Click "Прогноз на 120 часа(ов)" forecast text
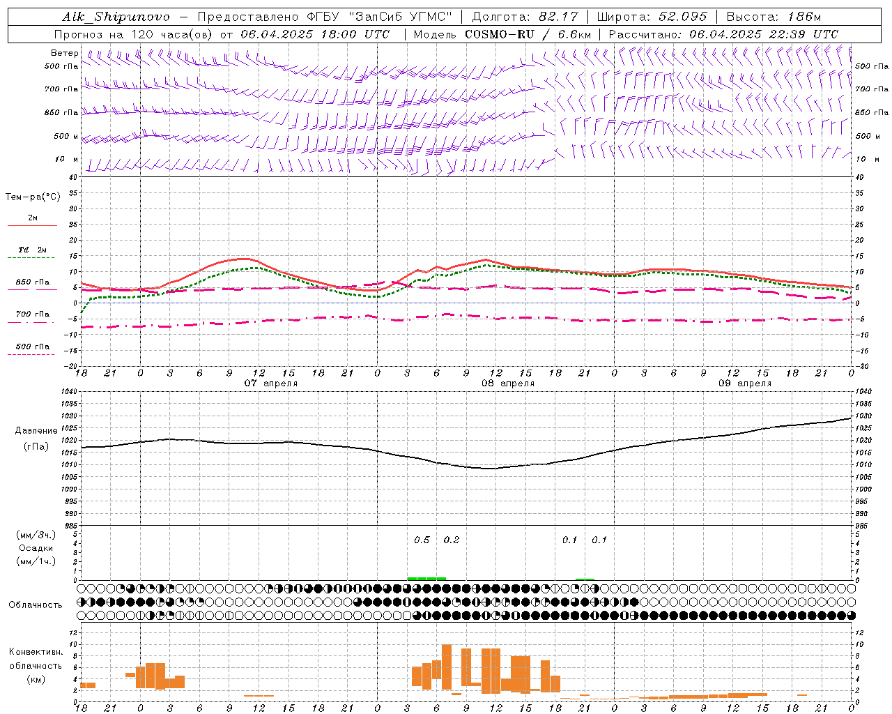Image resolution: width=892 pixels, height=714 pixels. coord(133,34)
